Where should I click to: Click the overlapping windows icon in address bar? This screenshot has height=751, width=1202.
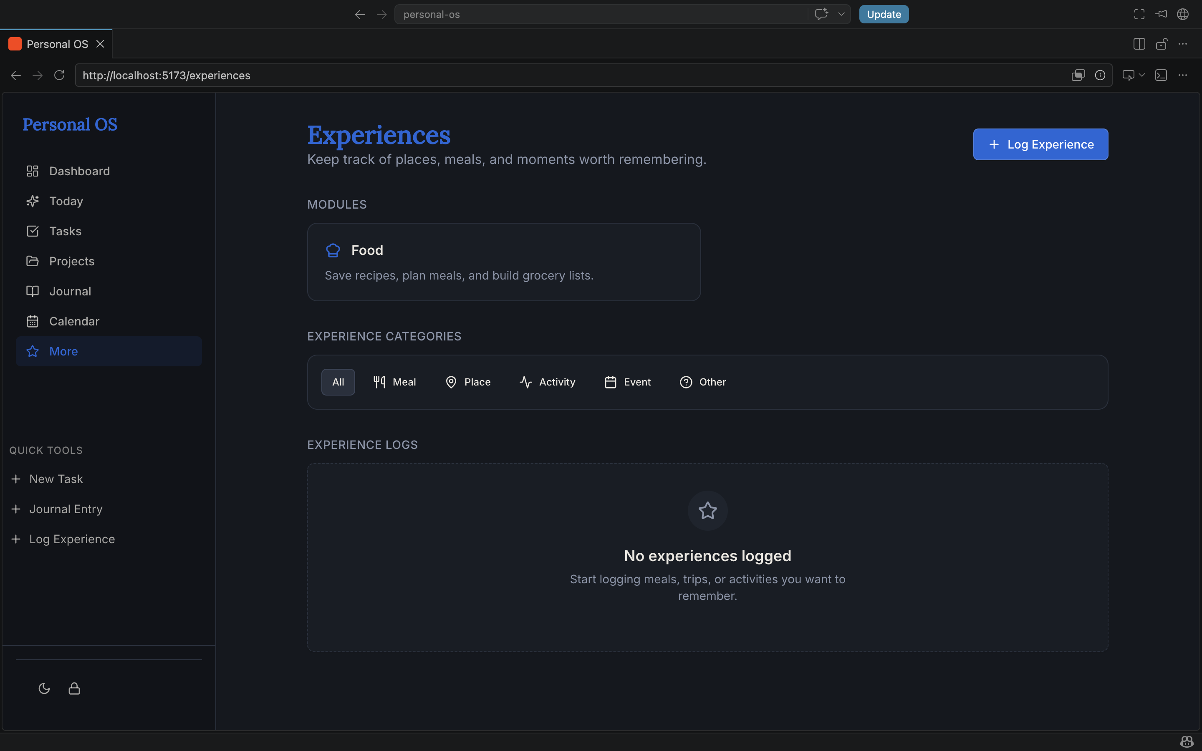(1078, 75)
